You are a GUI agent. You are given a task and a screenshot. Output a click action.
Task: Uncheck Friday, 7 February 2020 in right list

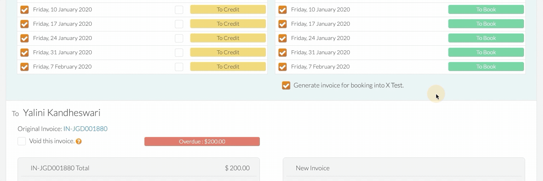coord(282,67)
